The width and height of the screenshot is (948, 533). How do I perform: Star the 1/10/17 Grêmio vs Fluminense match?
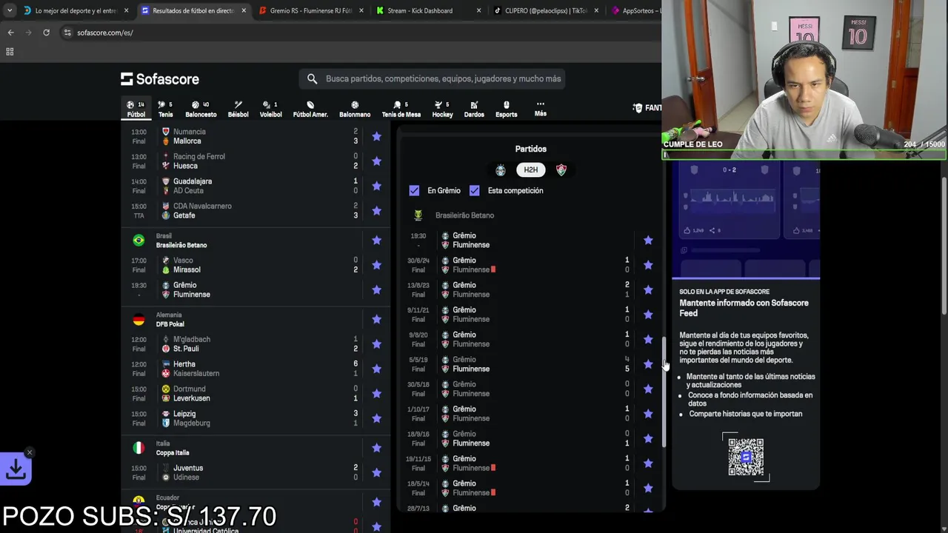648,413
